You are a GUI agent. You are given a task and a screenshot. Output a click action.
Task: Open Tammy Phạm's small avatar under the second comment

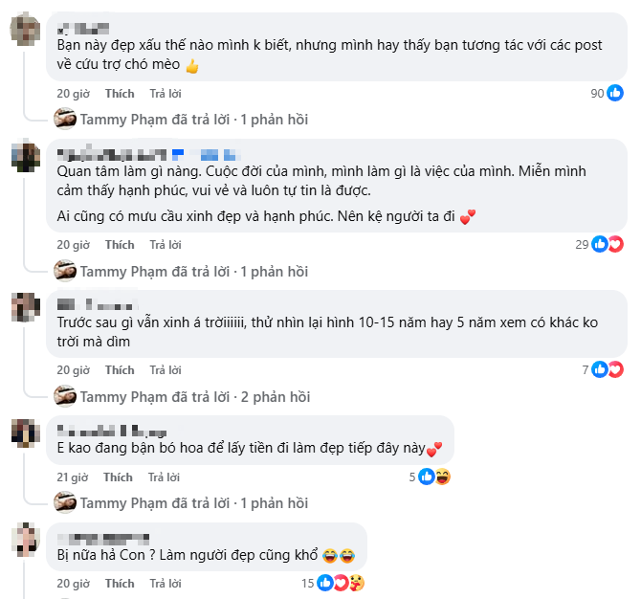pos(65,271)
